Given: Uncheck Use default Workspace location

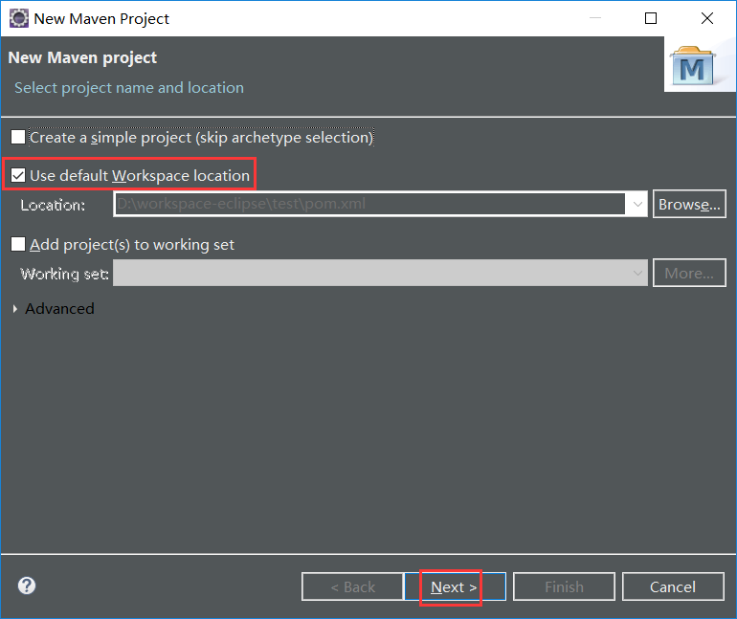Looking at the screenshot, I should click(18, 176).
